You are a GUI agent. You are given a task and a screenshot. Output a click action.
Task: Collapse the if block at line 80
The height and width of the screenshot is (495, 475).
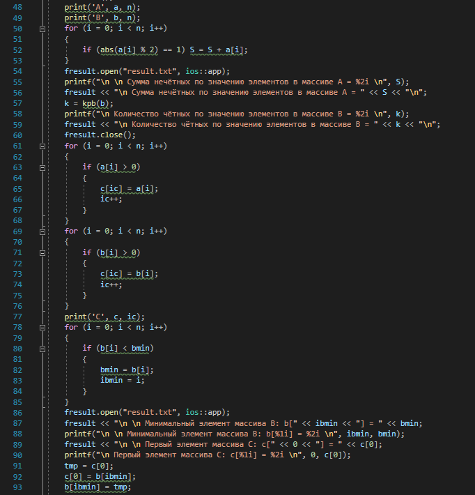(42, 349)
